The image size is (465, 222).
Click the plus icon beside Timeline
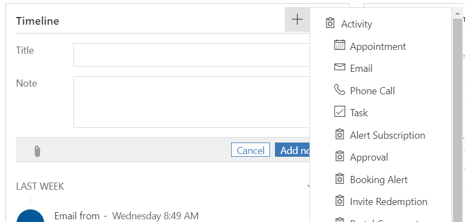pos(297,20)
